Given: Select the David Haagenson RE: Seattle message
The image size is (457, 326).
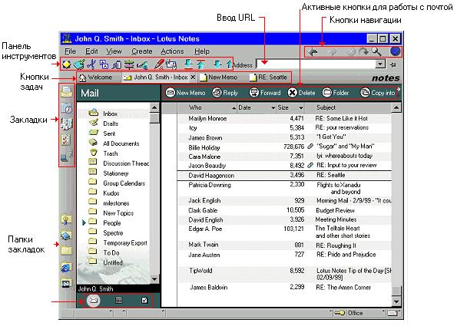Looking at the screenshot, I should pos(284,175).
